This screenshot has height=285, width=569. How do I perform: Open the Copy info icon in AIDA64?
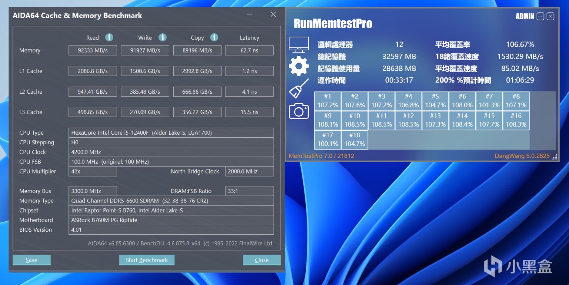[x=214, y=37]
